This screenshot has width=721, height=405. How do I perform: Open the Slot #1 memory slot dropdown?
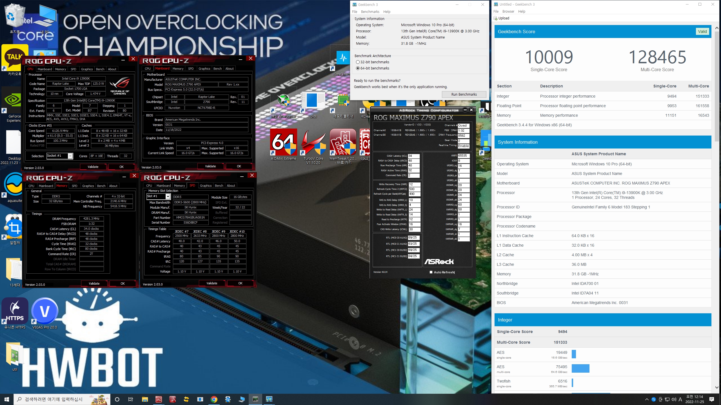(x=158, y=196)
